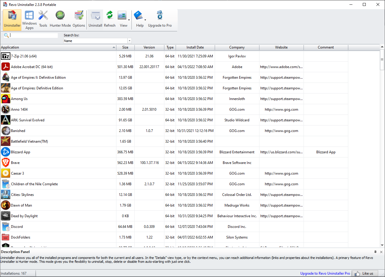Click Colossal Order Ltd. company cell
Image resolution: width=385 pixels, height=277 pixels.
(237, 195)
